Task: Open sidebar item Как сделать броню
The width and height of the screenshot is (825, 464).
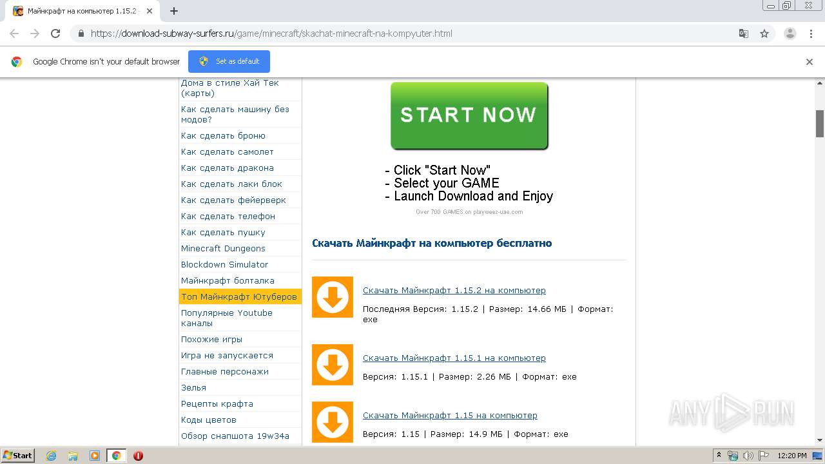Action: pyautogui.click(x=223, y=136)
